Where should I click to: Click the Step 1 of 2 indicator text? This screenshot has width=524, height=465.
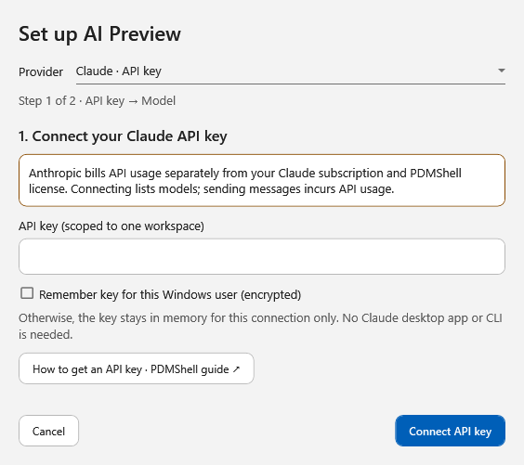pos(97,101)
